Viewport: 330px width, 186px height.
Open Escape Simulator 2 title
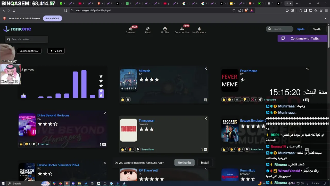coord(253,121)
